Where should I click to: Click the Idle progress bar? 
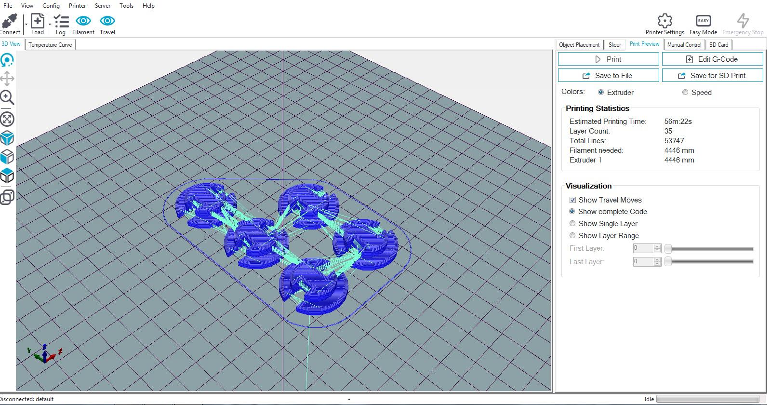point(708,399)
